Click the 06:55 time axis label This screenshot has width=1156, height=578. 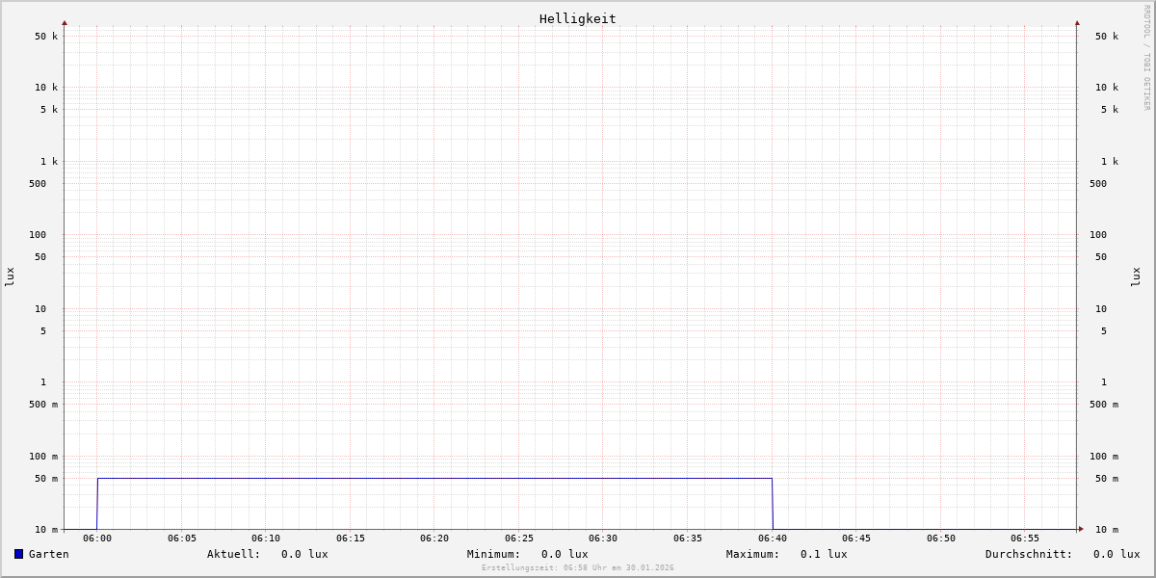click(1025, 539)
